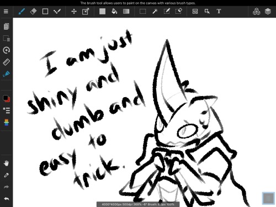Select the Eraser tool
Screen dimensions: 276x207
(x=33, y=12)
